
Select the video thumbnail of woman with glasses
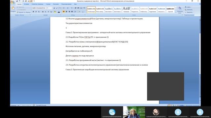pyautogui.click(x=134, y=112)
